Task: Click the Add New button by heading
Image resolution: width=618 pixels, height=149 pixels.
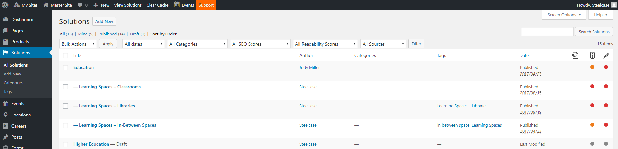Action: tap(104, 21)
